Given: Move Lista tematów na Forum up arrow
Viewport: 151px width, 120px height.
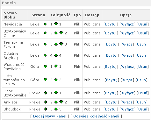Looking at the screenshot, I should click(56, 80).
